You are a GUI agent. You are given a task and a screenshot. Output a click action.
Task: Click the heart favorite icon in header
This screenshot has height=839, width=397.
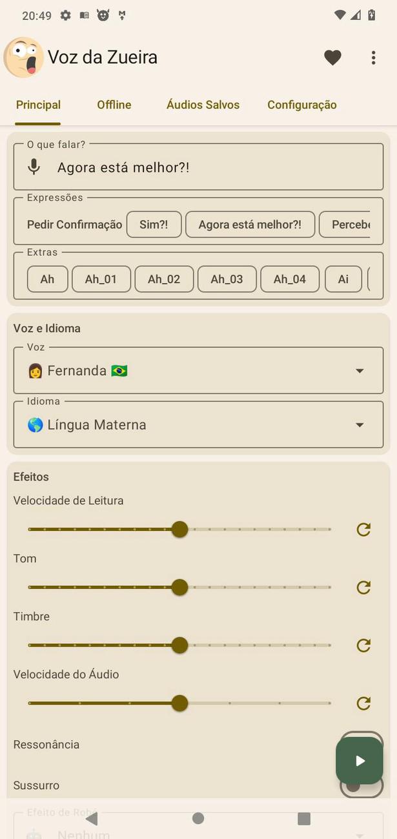pos(332,57)
